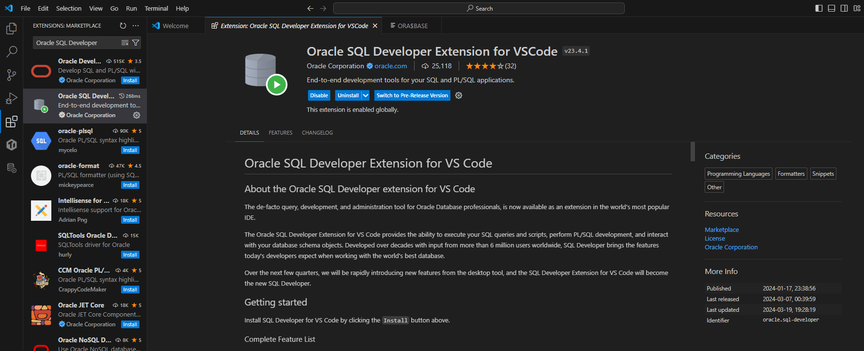Open the Search view in activity bar

tap(12, 51)
